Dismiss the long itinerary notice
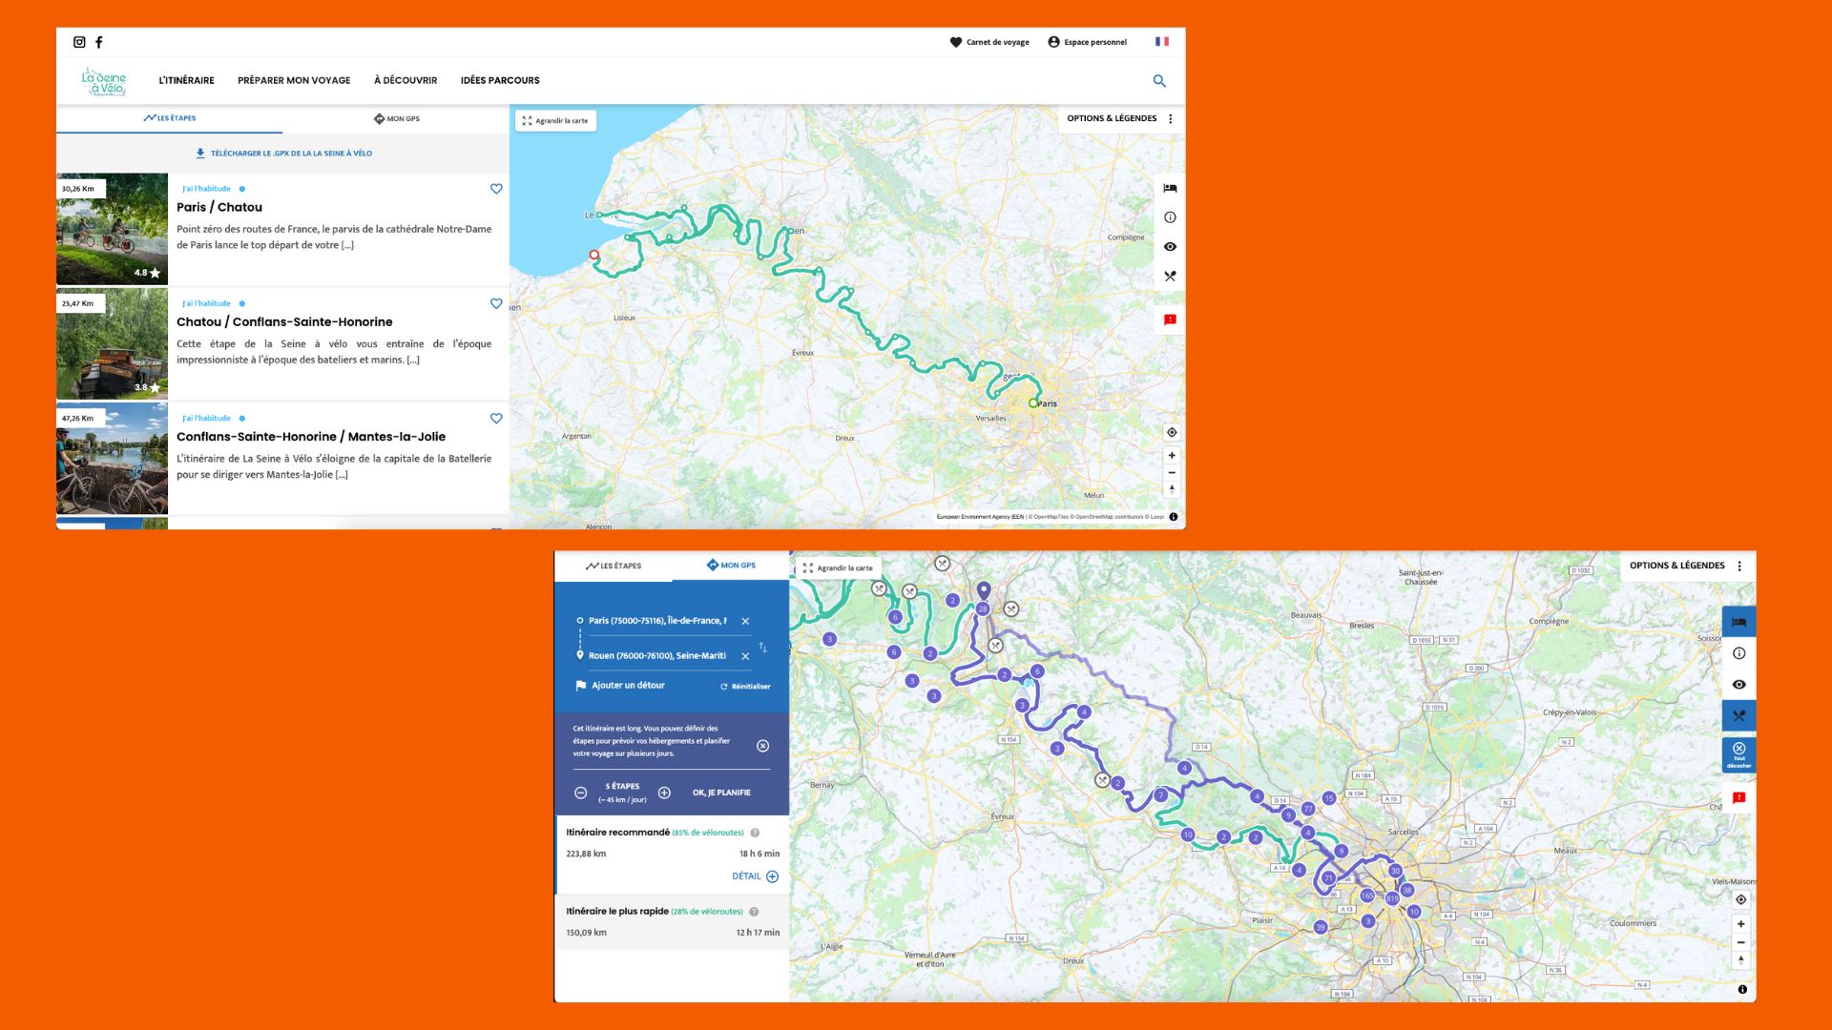Screen dimensions: 1832x1030 click(x=762, y=746)
